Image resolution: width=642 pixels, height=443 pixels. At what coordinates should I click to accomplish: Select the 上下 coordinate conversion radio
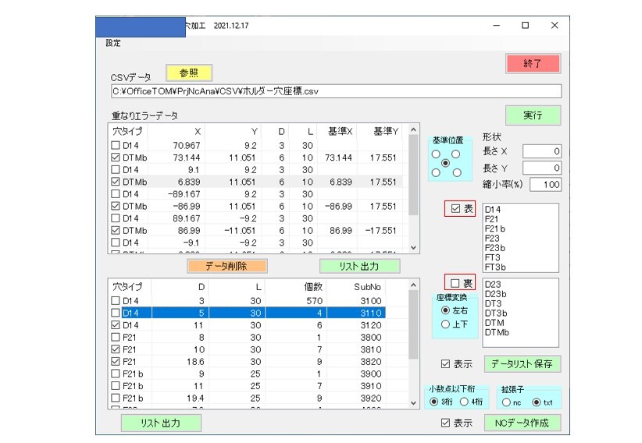(x=446, y=324)
